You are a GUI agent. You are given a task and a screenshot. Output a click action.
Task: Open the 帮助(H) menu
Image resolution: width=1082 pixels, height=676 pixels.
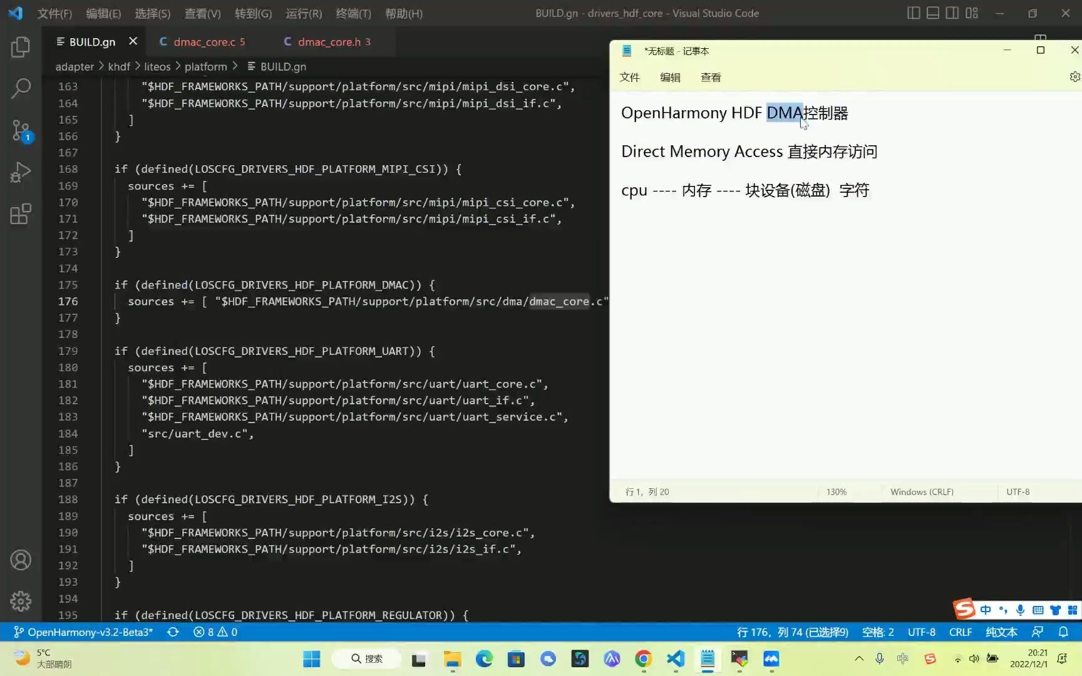tap(403, 13)
